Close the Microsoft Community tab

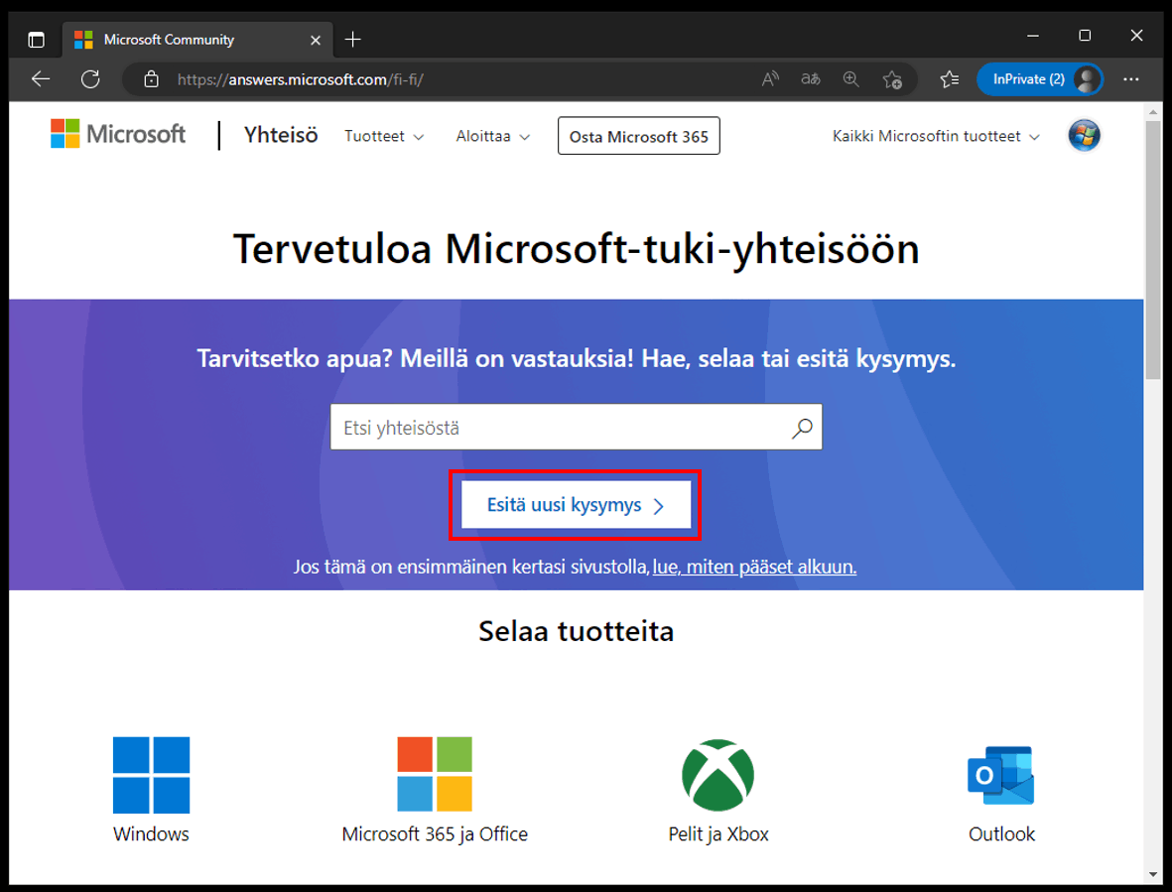tap(316, 41)
